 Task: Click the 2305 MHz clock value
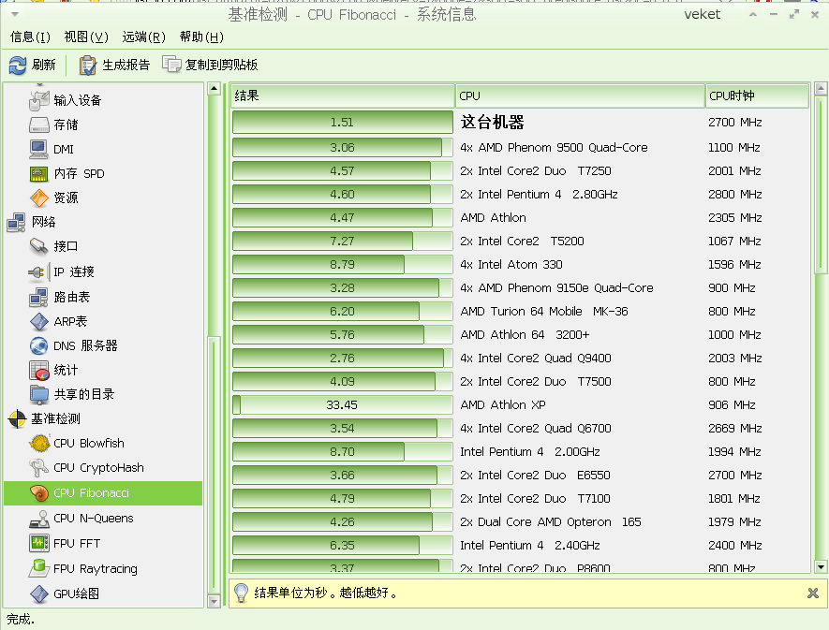tap(735, 218)
